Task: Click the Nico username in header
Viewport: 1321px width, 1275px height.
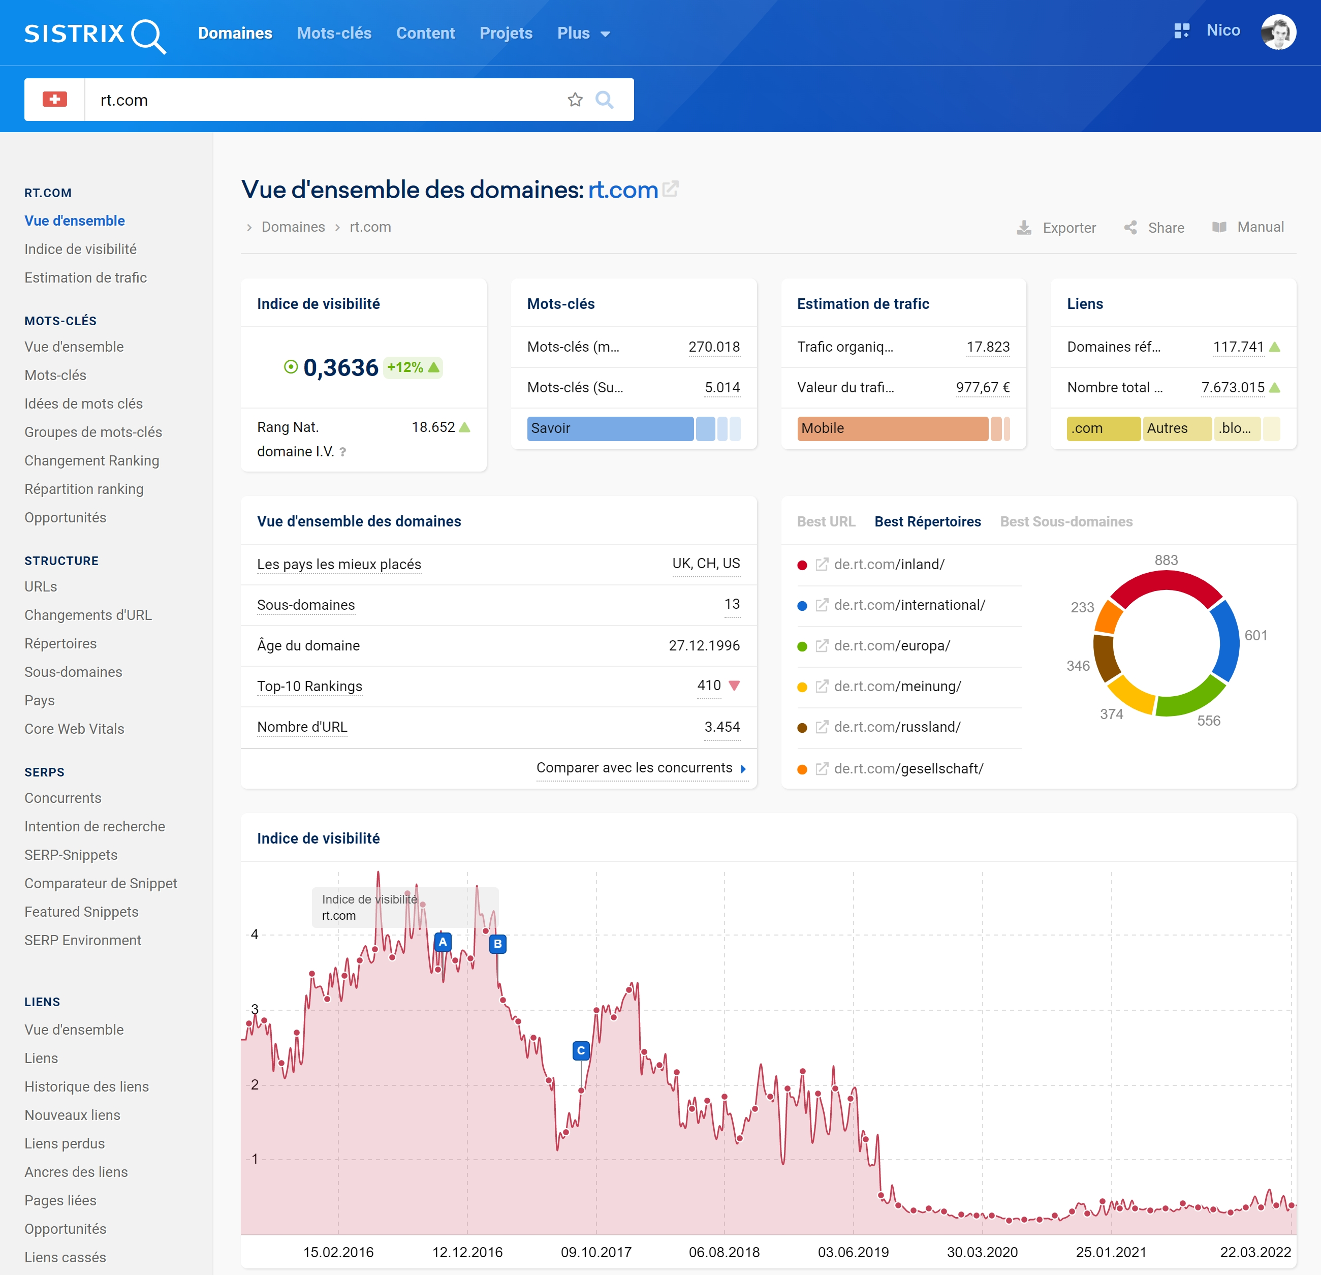Action: click(1223, 30)
